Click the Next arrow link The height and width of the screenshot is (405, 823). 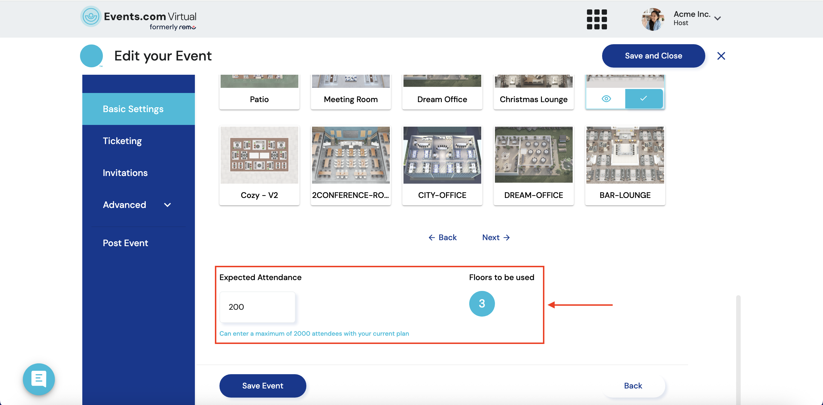point(496,237)
